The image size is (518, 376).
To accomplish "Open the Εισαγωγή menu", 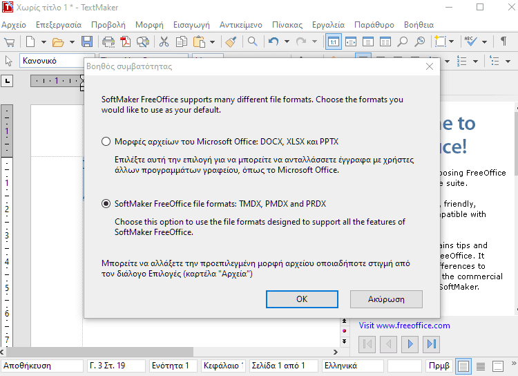I will tap(191, 25).
